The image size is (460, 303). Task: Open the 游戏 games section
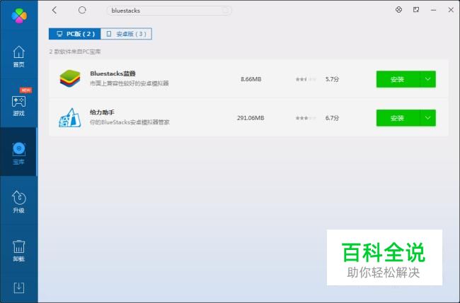pyautogui.click(x=19, y=105)
